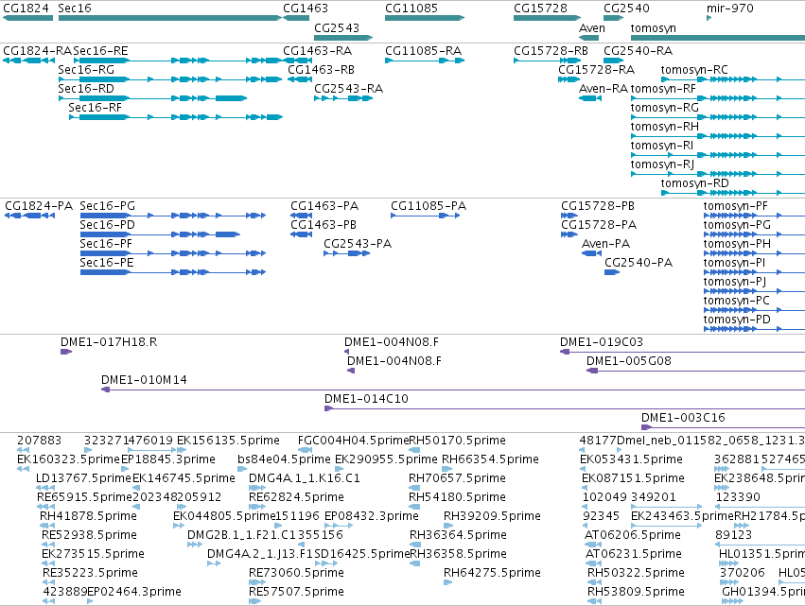Select the Sec16-PE protein feature
The width and height of the screenshot is (805, 606).
pyautogui.click(x=173, y=272)
